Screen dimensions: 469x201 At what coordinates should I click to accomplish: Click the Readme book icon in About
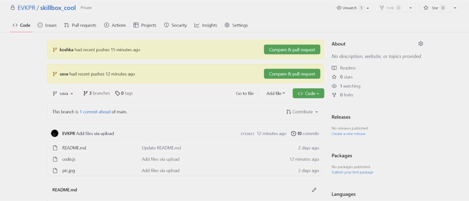pos(334,68)
